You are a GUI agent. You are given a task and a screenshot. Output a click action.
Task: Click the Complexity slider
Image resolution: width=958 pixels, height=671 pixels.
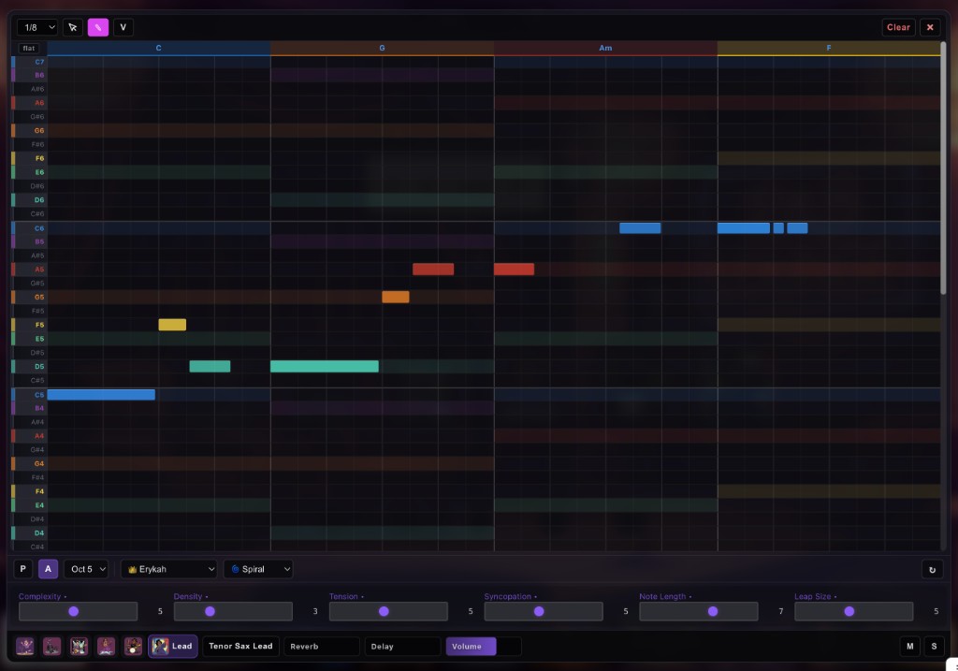79,611
